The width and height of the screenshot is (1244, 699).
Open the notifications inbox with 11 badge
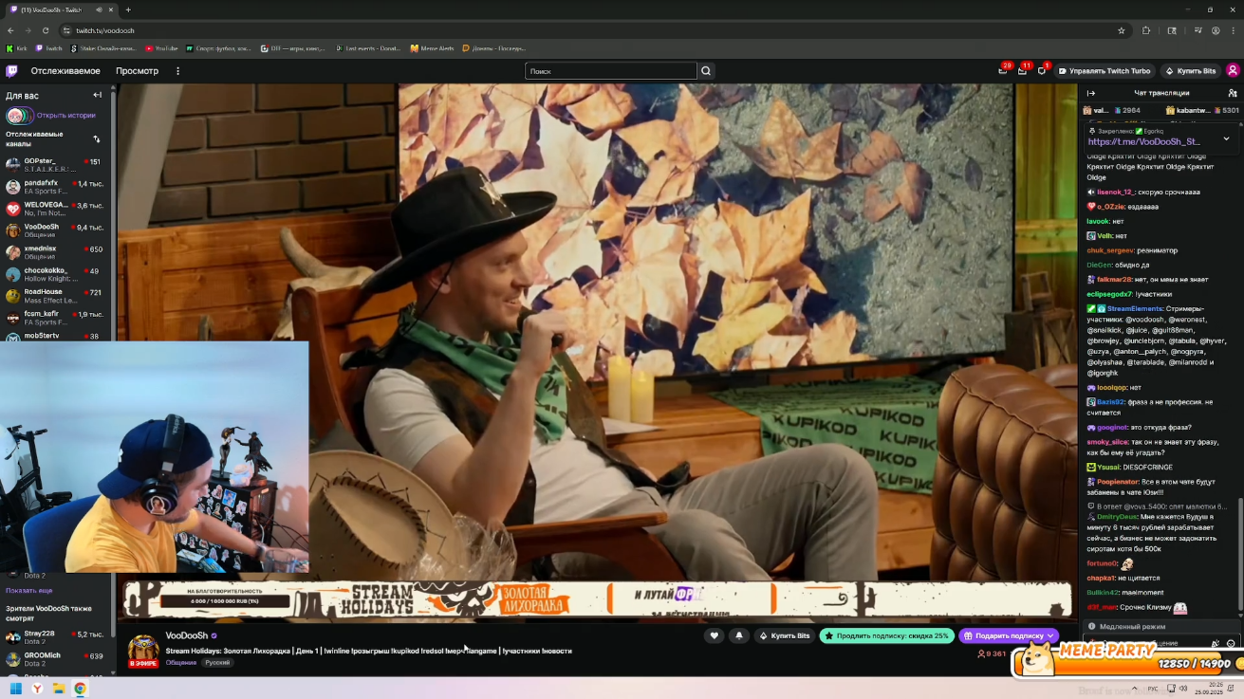point(1022,71)
